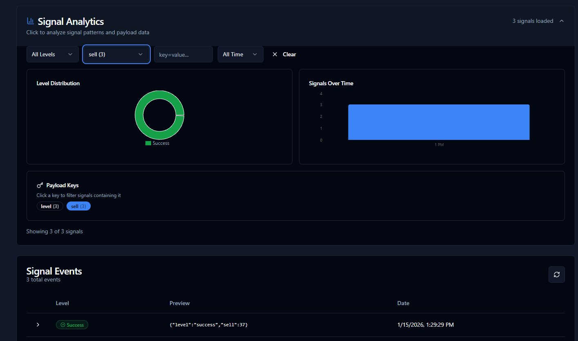This screenshot has width=578, height=341.
Task: Click the blue bar in Signals Over Time
Action: pos(439,122)
